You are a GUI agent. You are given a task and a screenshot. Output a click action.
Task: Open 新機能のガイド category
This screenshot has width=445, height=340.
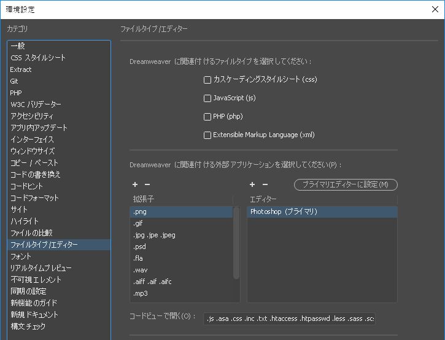coord(59,302)
